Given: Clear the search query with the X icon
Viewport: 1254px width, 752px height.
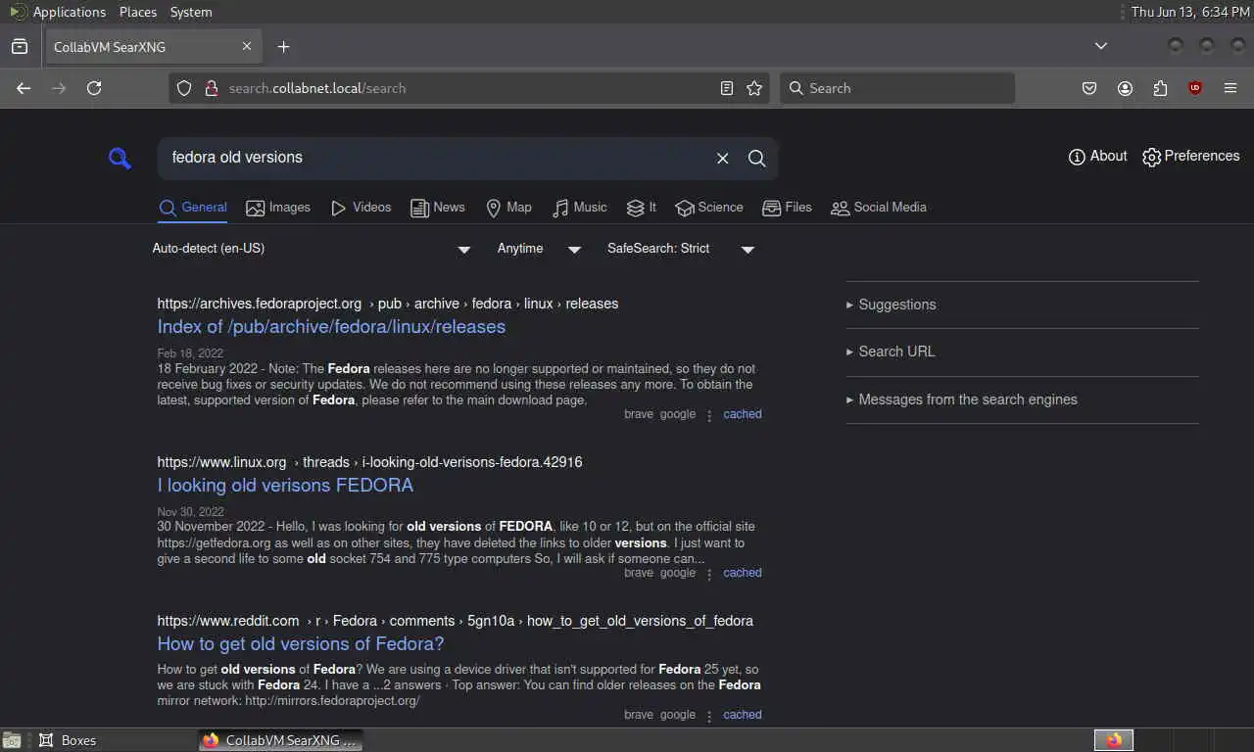Looking at the screenshot, I should (722, 158).
